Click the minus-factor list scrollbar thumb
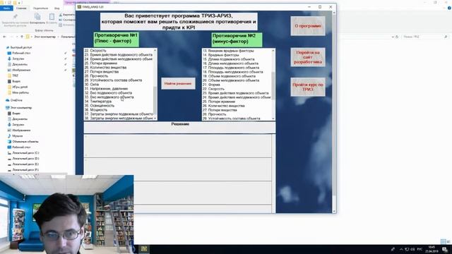This screenshot has height=254, width=452. tap(273, 86)
